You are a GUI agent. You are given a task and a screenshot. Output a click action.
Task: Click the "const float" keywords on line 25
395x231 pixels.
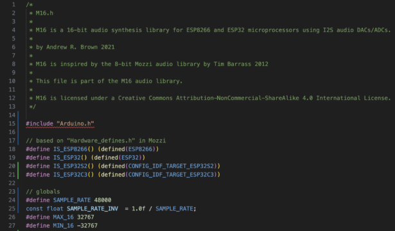44,209
